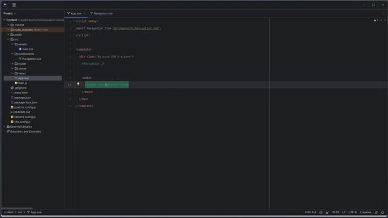
Task: Expand the node_modules folder
Action: (8, 30)
